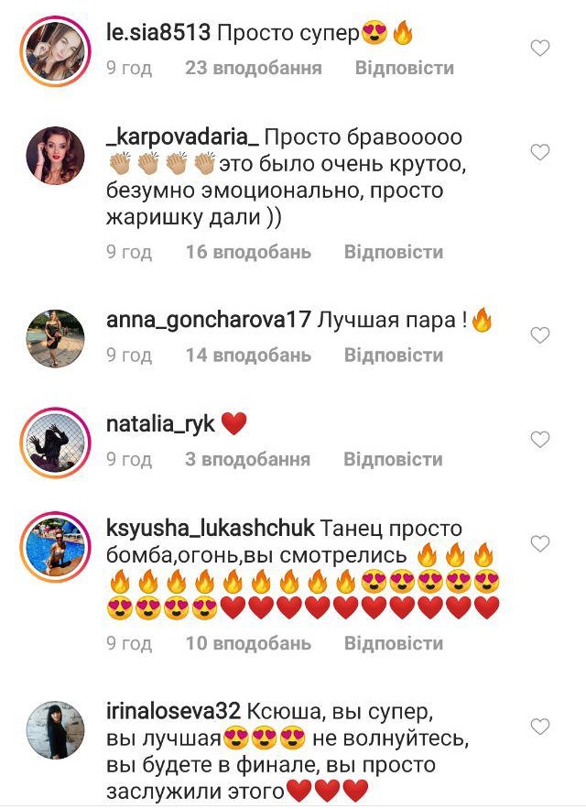
Task: Open natalia_ryk's story avatar
Action: [55, 443]
